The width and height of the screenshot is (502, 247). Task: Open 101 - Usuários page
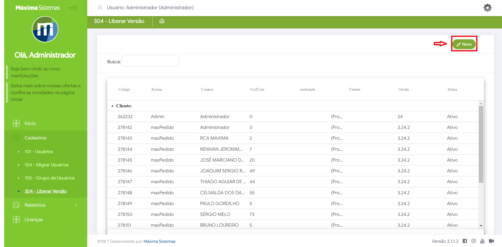click(39, 152)
